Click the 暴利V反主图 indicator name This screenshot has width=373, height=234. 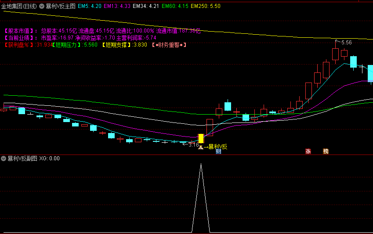point(61,6)
